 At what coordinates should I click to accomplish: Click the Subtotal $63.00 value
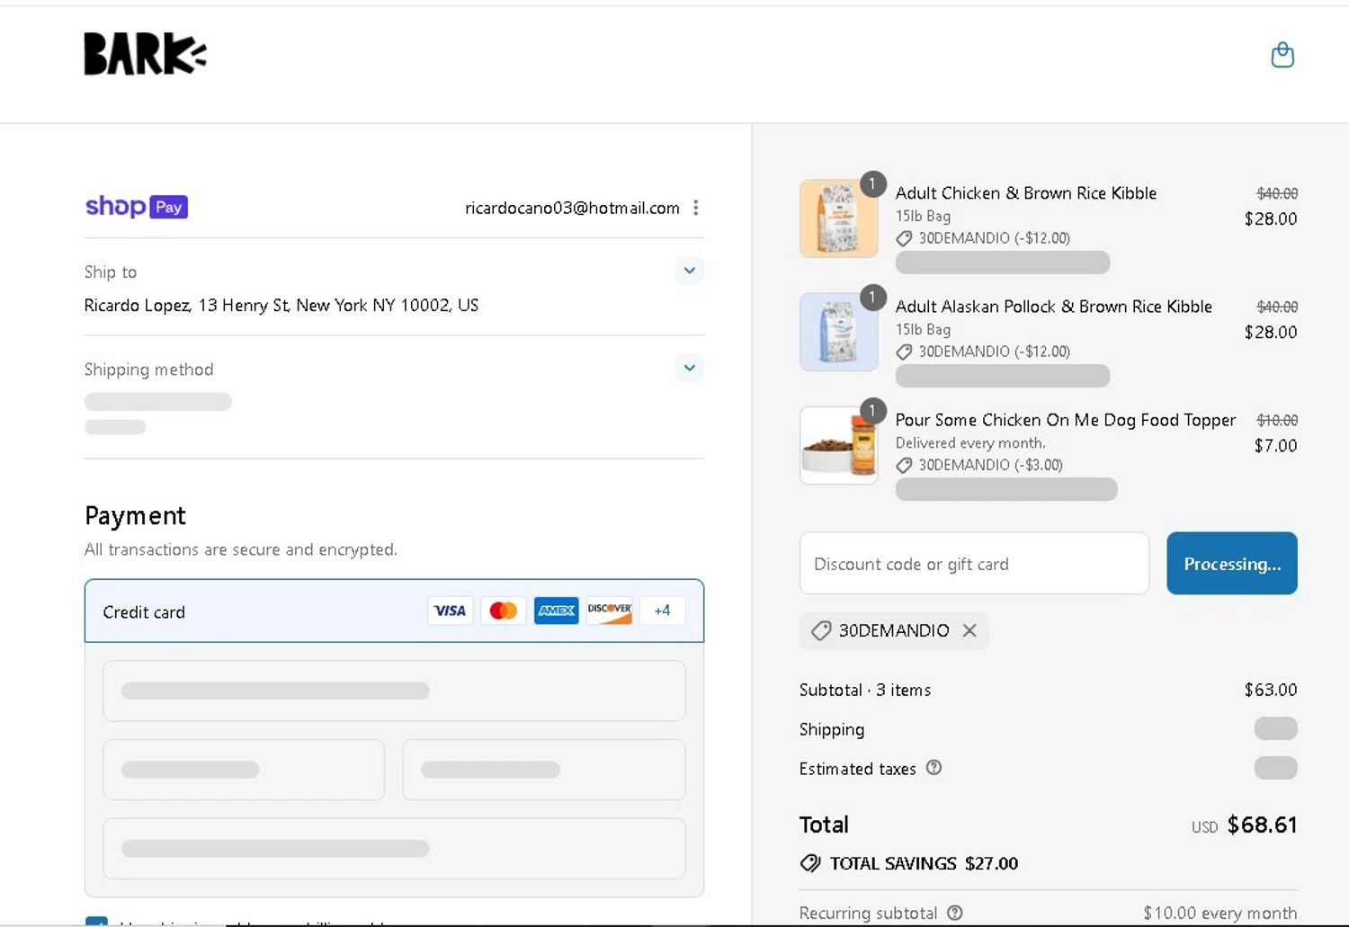[1271, 690]
